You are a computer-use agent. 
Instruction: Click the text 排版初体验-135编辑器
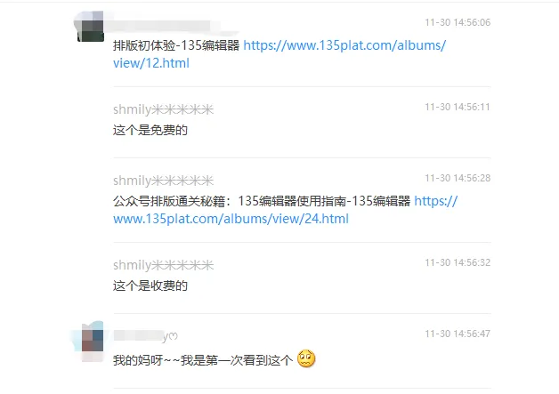click(x=176, y=45)
